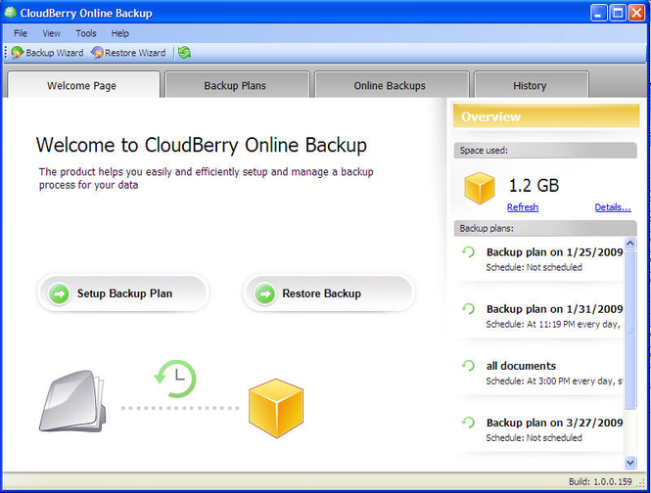Click the window resize grip in status bar
The width and height of the screenshot is (651, 493).
click(641, 483)
